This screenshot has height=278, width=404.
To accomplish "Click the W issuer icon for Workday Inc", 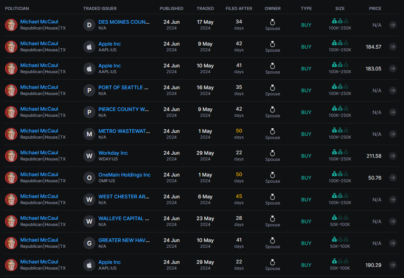I will tap(89, 156).
